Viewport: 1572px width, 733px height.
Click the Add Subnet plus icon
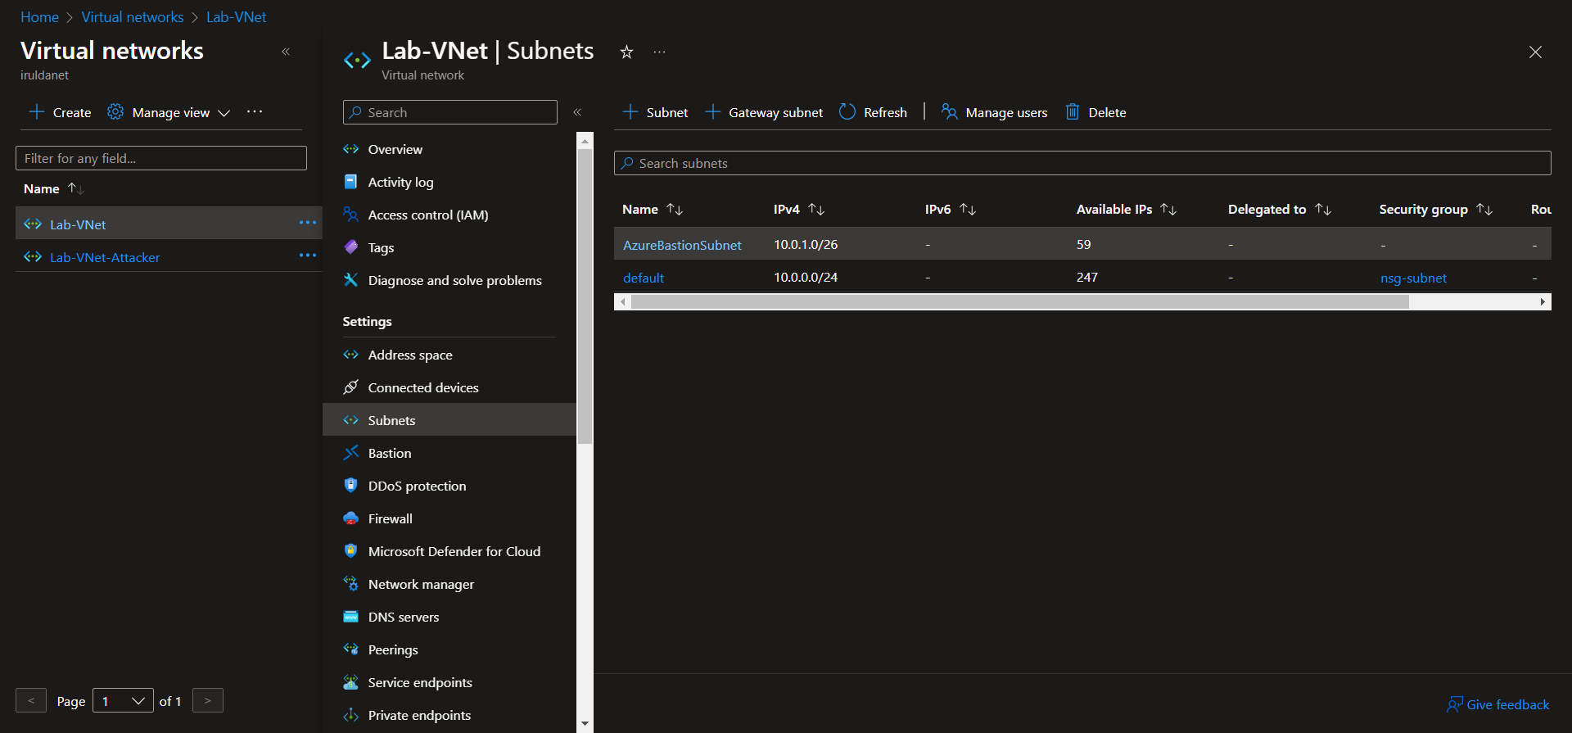pyautogui.click(x=630, y=112)
